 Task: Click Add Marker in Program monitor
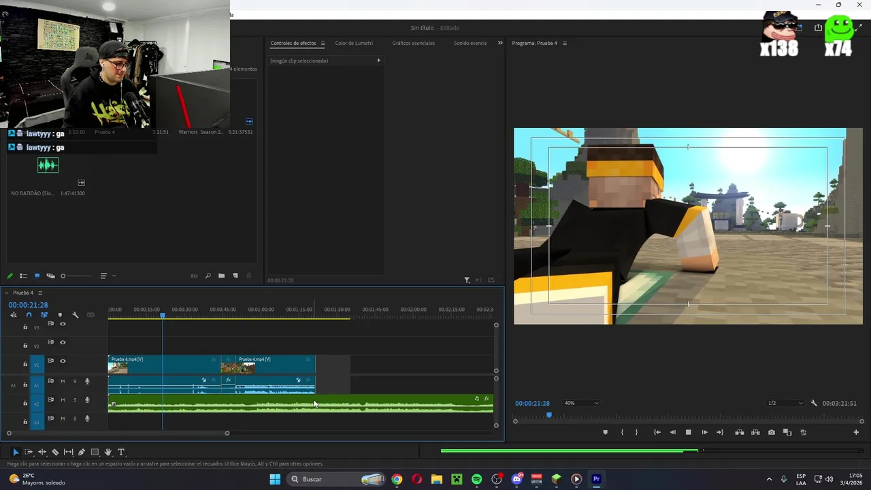coord(605,432)
